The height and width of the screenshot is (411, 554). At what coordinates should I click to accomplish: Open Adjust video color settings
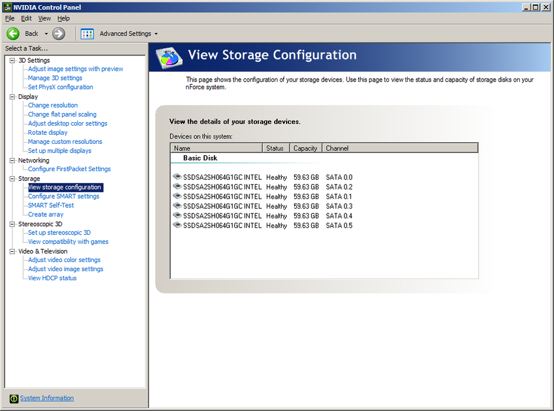point(65,260)
